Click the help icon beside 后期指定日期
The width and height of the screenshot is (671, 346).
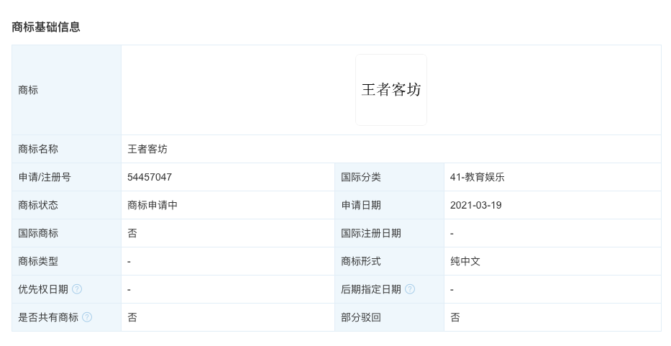(x=410, y=289)
